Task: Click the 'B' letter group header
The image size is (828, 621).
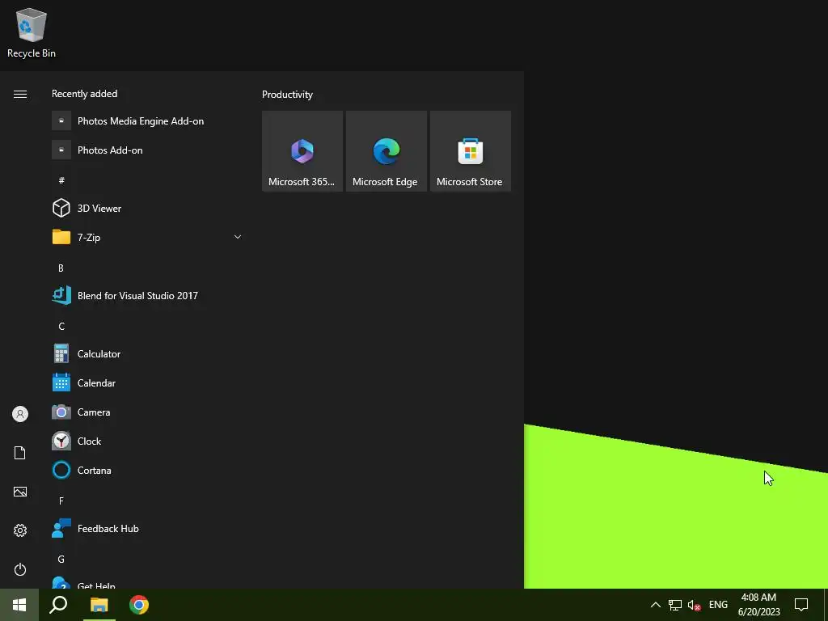Action: 61,268
